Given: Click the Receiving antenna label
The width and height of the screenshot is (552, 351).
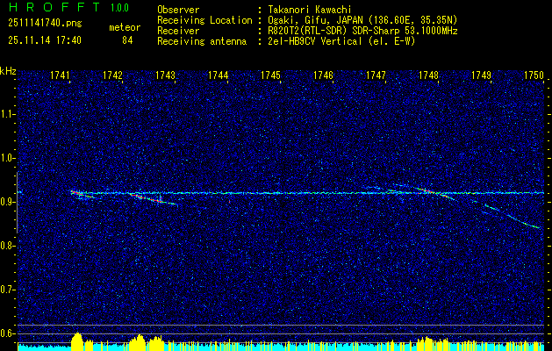Looking at the screenshot, I should click(x=202, y=41).
